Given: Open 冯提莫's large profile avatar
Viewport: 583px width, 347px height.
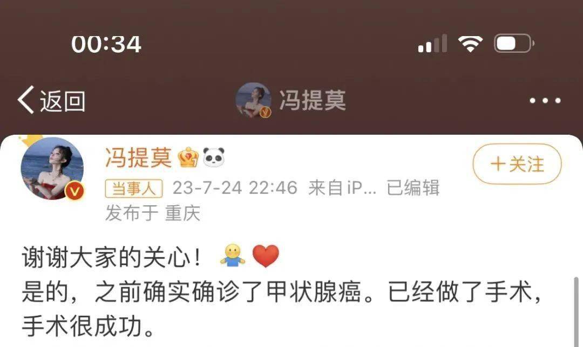Looking at the screenshot, I should click(52, 169).
